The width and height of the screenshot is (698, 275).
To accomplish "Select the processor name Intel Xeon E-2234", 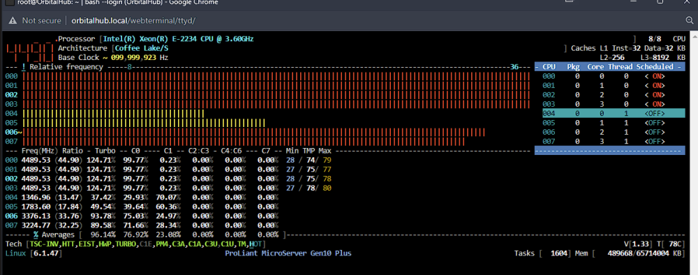I will point(179,39).
